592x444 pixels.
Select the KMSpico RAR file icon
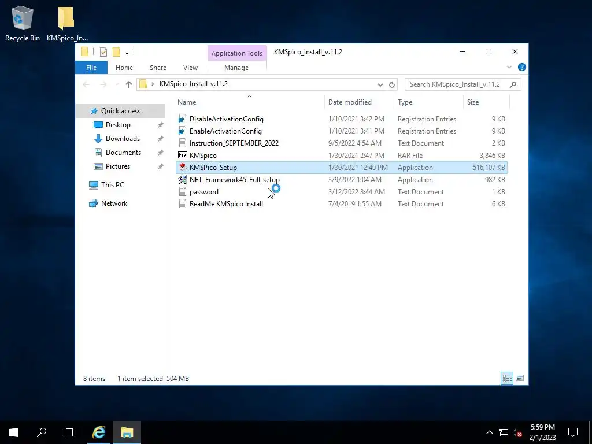pyautogui.click(x=182, y=155)
